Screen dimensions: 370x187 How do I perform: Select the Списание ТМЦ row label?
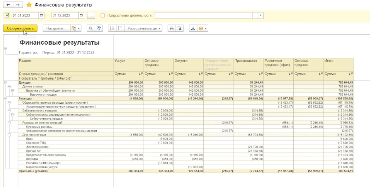35,143
